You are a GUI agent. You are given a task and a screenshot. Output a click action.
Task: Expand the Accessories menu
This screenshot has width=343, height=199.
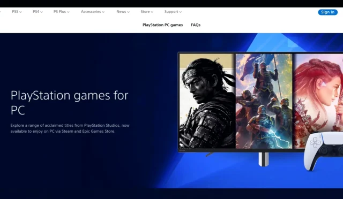[93, 12]
